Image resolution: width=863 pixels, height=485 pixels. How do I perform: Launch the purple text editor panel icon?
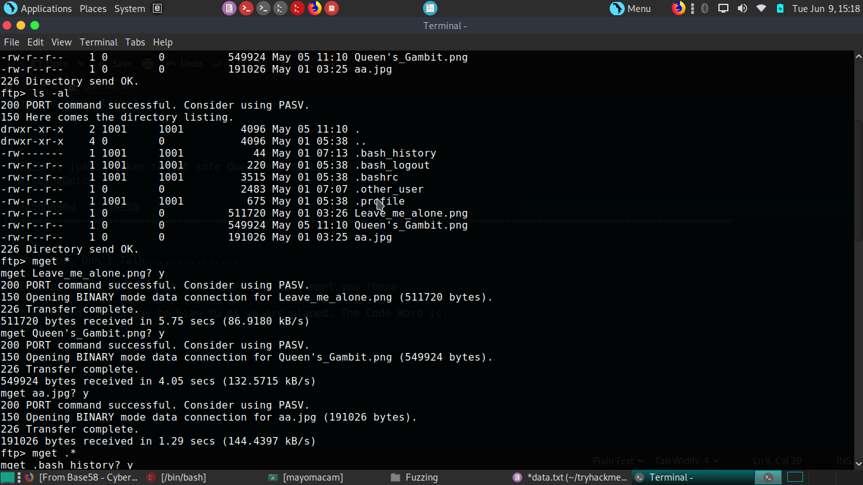(x=229, y=8)
